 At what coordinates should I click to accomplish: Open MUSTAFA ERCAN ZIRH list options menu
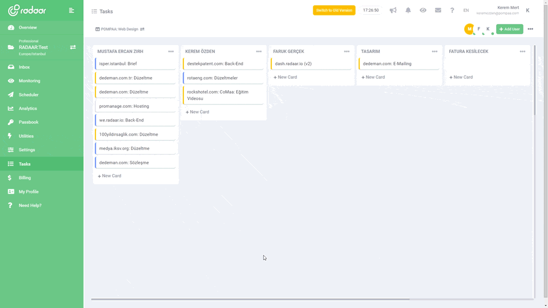pyautogui.click(x=171, y=51)
